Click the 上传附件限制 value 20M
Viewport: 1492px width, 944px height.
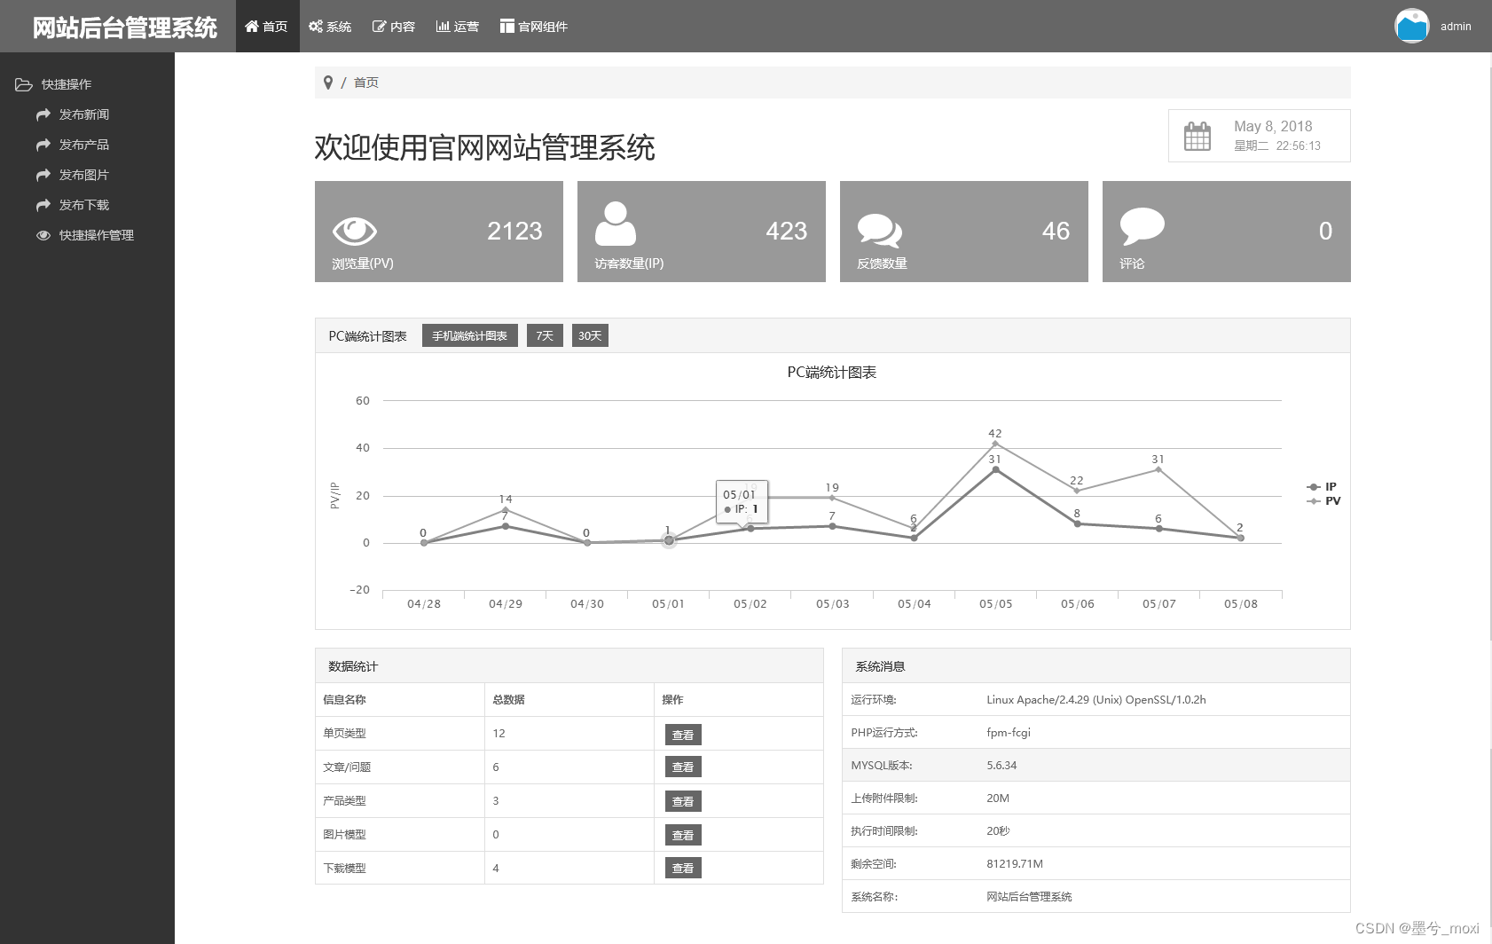coord(998,798)
